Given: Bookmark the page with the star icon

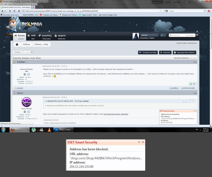Looking at the screenshot, I should tap(161, 11).
